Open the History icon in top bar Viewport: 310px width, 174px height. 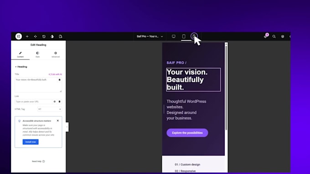44,36
